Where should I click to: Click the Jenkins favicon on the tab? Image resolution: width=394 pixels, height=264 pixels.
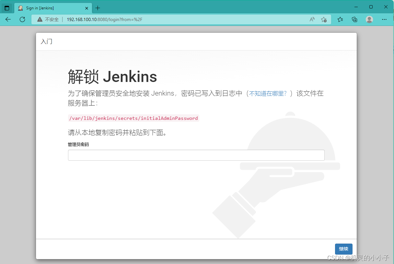(x=20, y=8)
